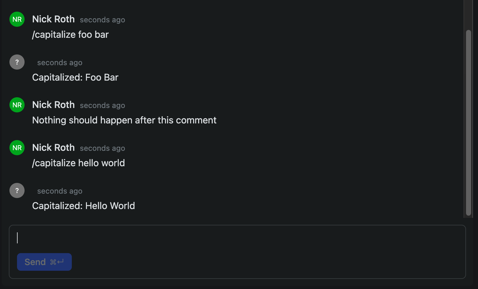Click the 'Nothing should happen after this comment' text
Viewport: 478px width, 289px height.
(124, 120)
